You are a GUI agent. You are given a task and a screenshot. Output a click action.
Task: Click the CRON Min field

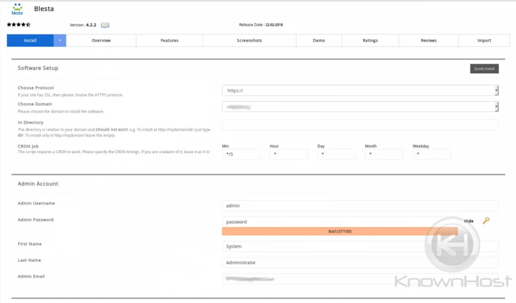tap(241, 154)
